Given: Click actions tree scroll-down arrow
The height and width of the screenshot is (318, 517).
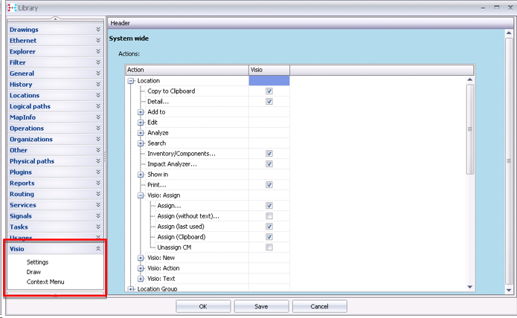Looking at the screenshot, I should coord(470,287).
